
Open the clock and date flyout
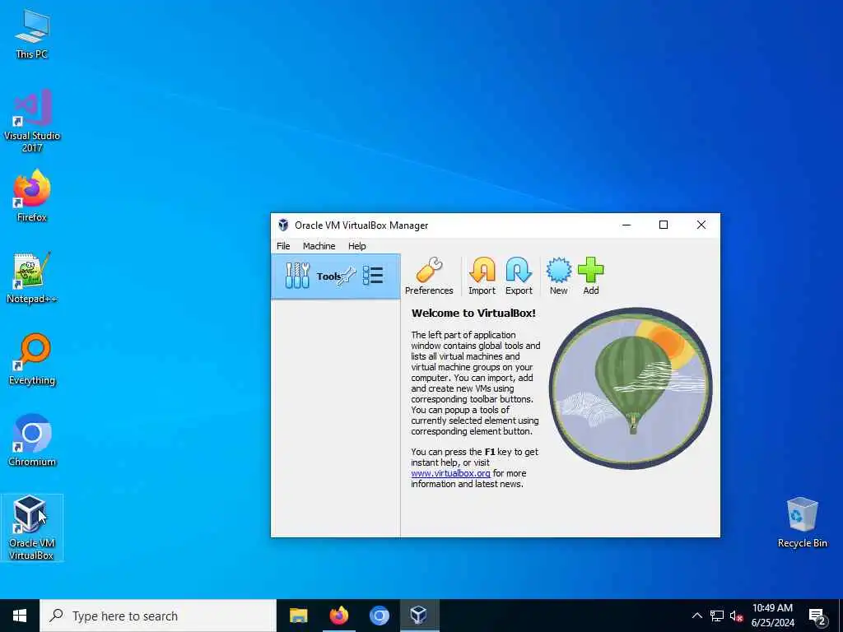(772, 616)
